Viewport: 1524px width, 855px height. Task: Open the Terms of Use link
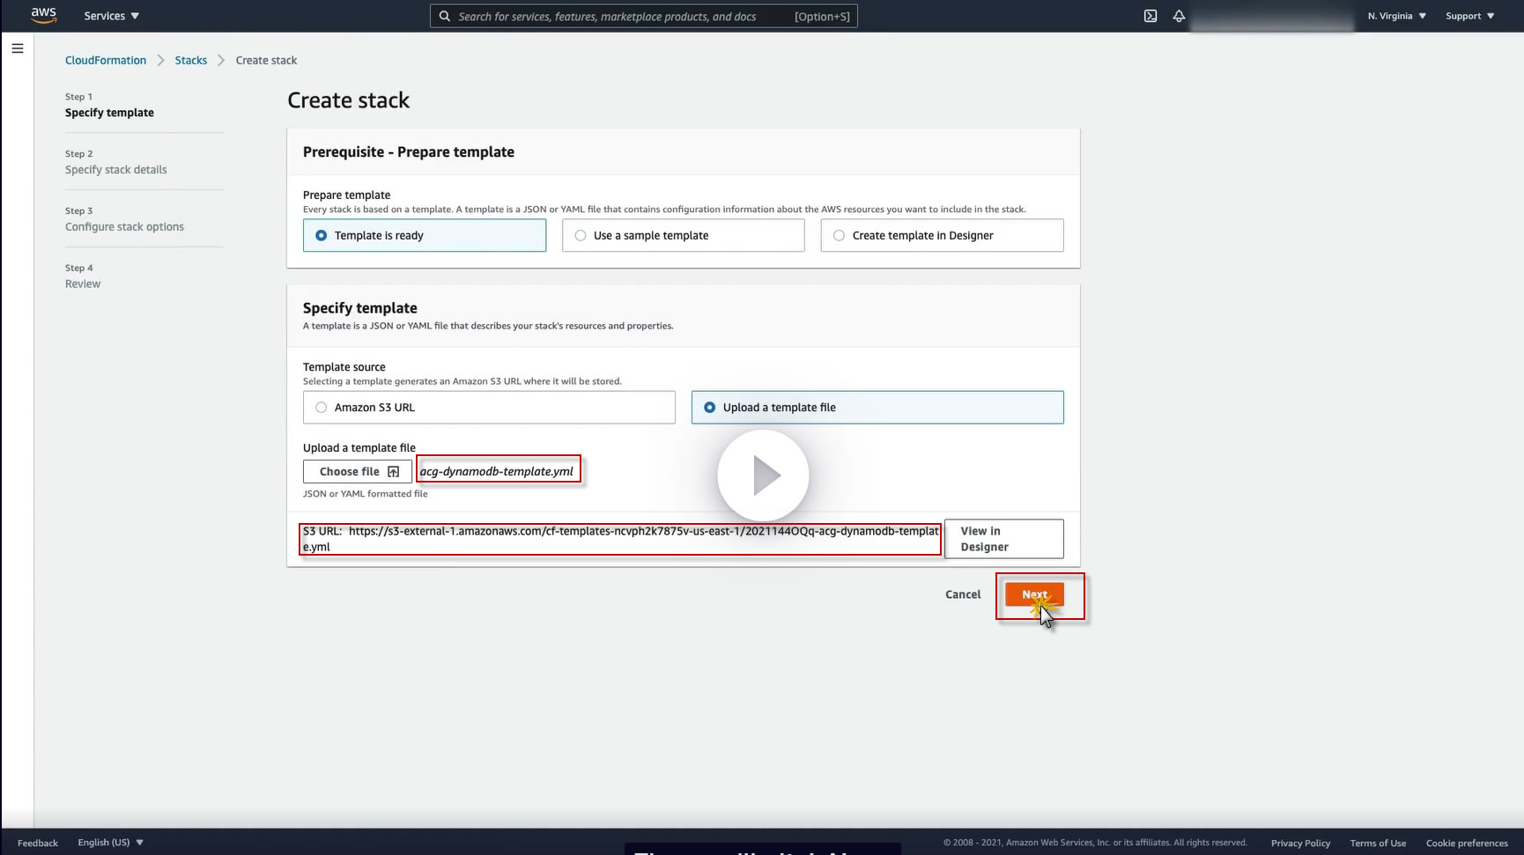pyautogui.click(x=1378, y=843)
